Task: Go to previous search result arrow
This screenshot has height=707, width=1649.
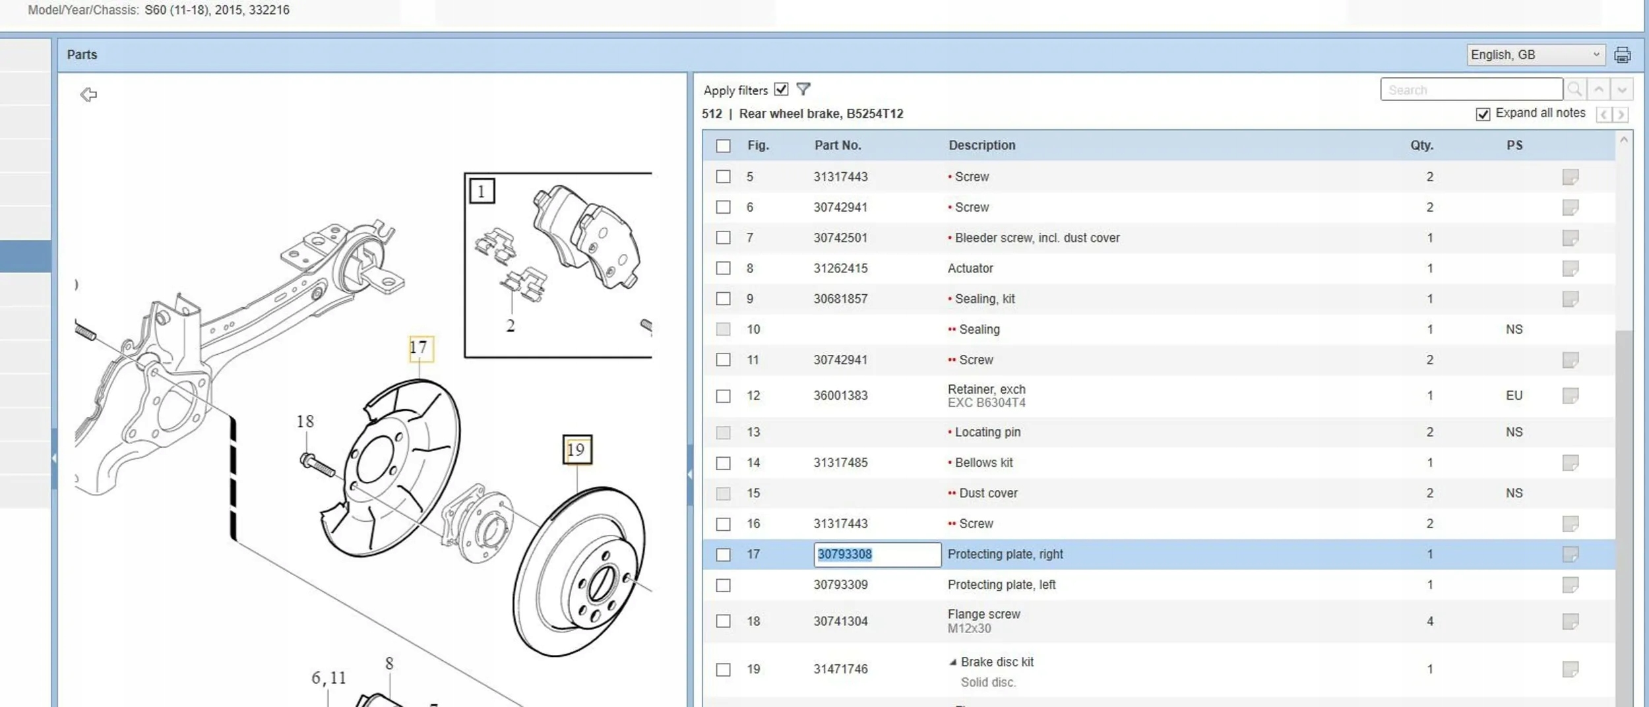Action: [1598, 89]
